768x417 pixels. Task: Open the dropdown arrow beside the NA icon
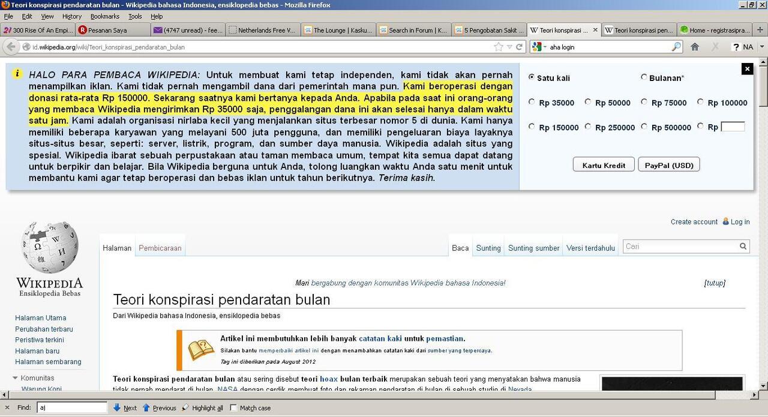coord(762,47)
